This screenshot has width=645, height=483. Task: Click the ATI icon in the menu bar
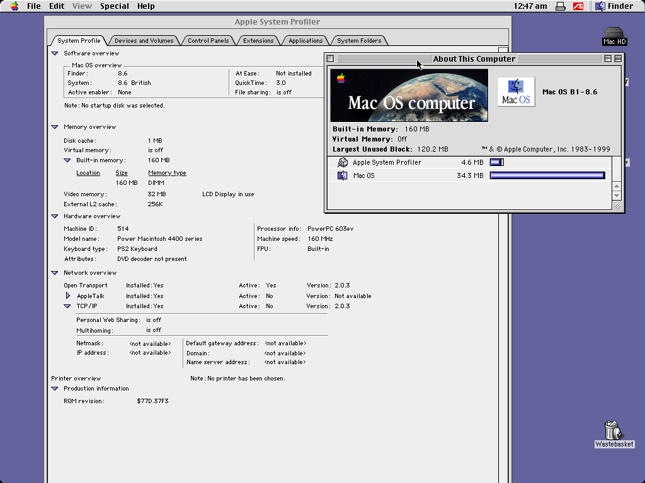(x=578, y=6)
